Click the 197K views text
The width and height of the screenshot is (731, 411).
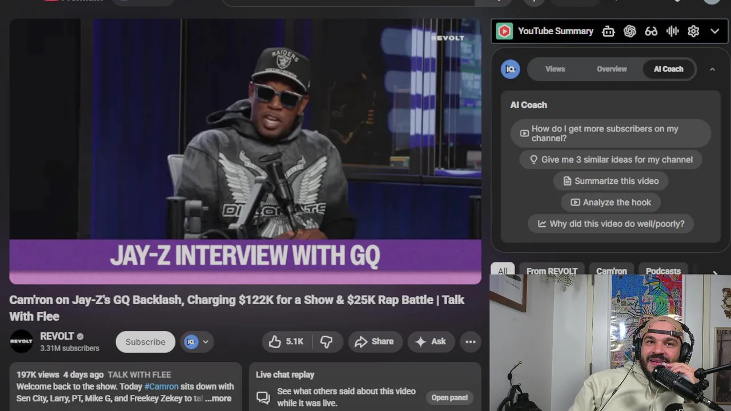click(38, 374)
